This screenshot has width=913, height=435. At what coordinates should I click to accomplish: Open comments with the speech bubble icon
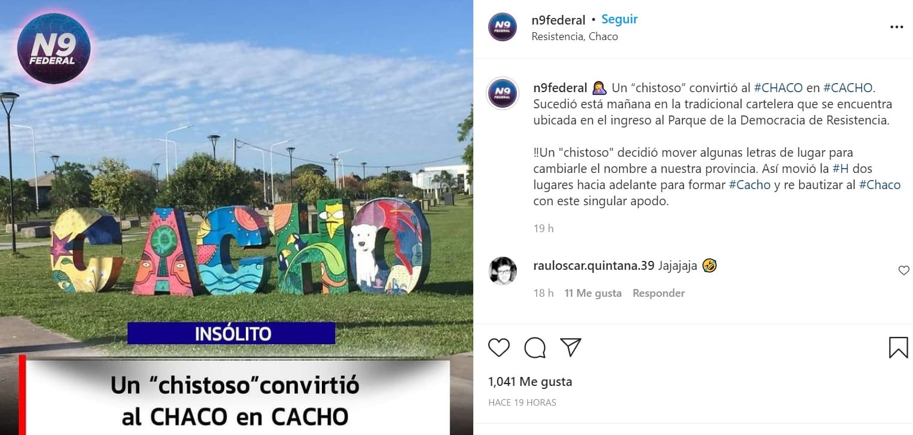[x=535, y=348]
